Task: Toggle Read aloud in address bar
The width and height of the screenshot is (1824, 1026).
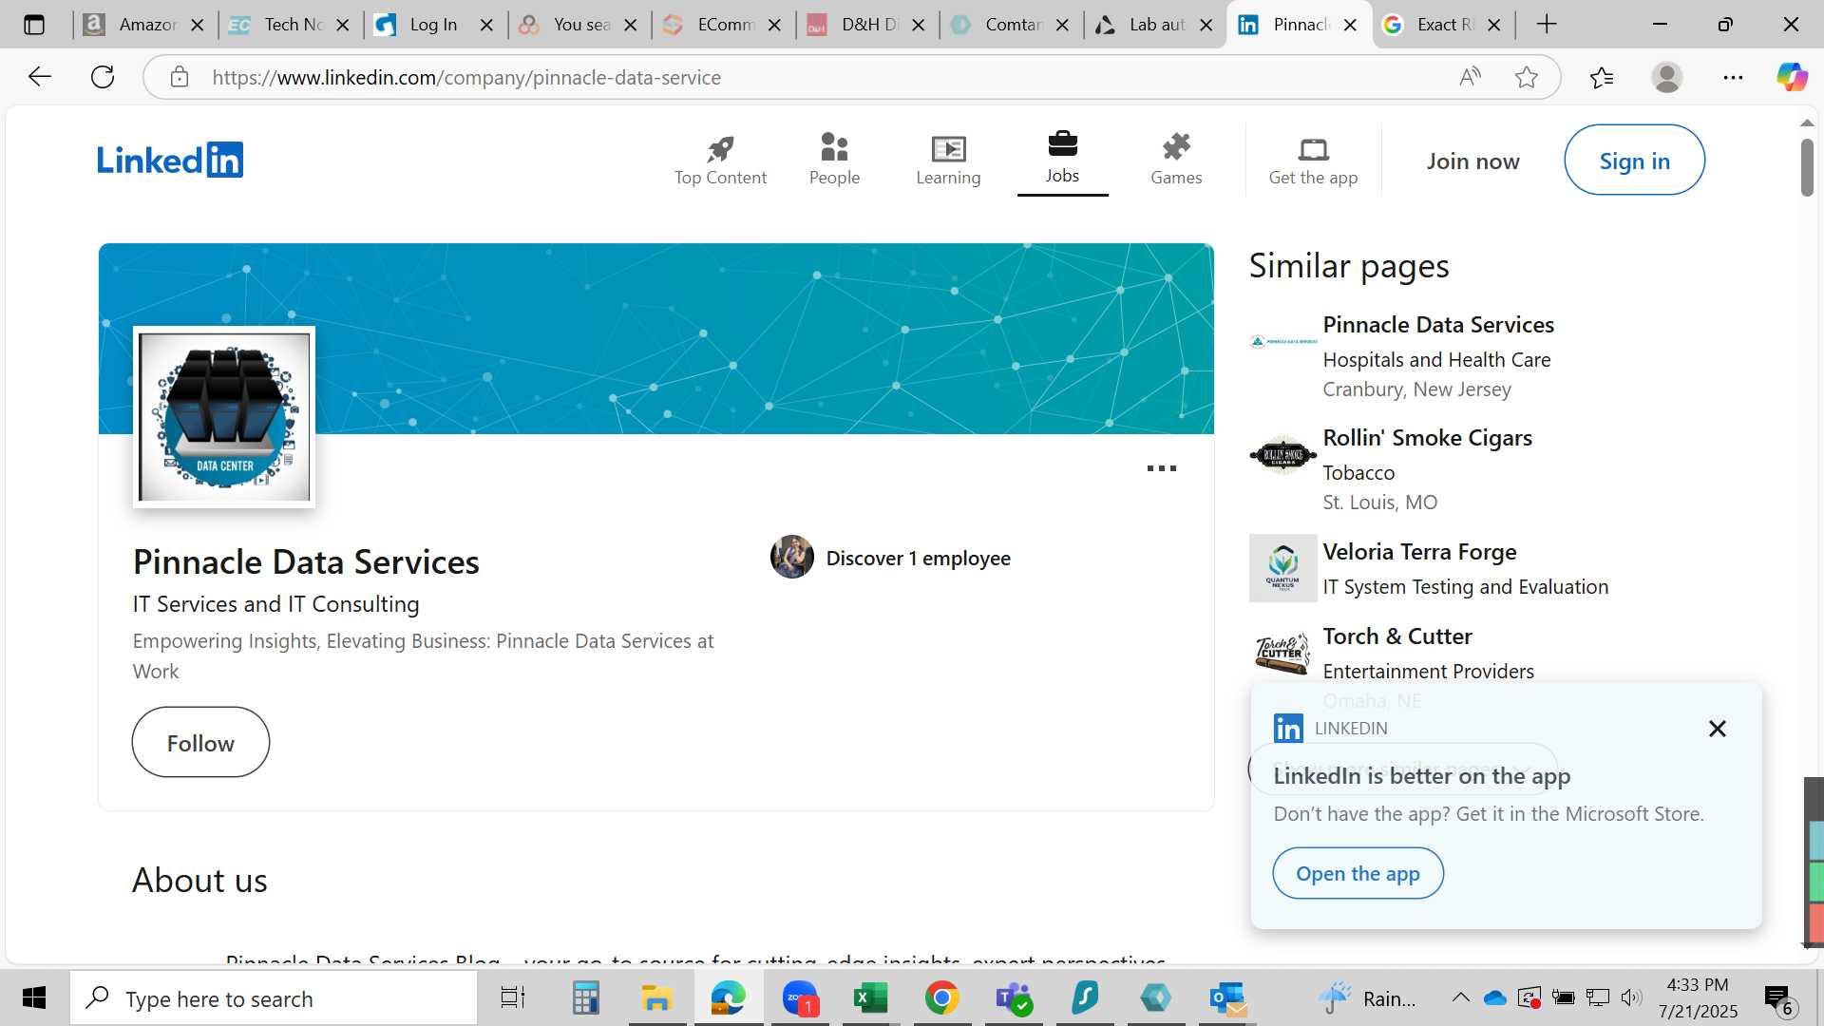Action: [1470, 77]
